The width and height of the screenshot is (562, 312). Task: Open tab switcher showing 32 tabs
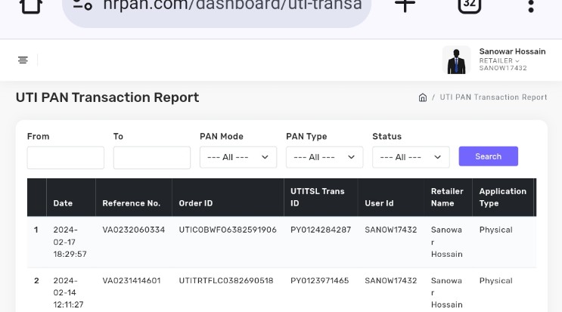[469, 6]
